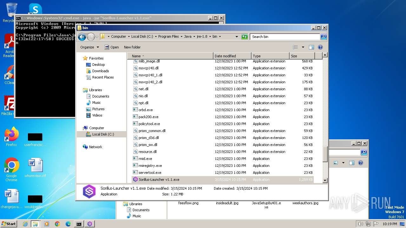
Task: Click the Open toolbar button
Action: tap(112, 47)
